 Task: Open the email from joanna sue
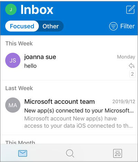(x=69, y=65)
